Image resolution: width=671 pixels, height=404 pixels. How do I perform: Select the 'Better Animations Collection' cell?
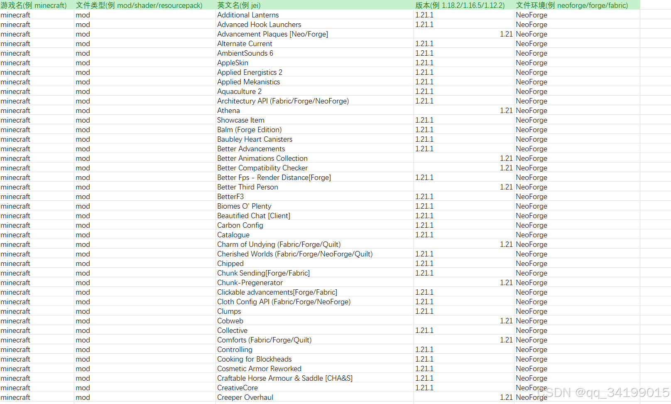pyautogui.click(x=315, y=158)
